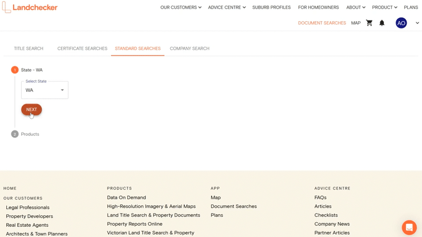
Task: Select step 1 State - WA
Action: click(27, 70)
